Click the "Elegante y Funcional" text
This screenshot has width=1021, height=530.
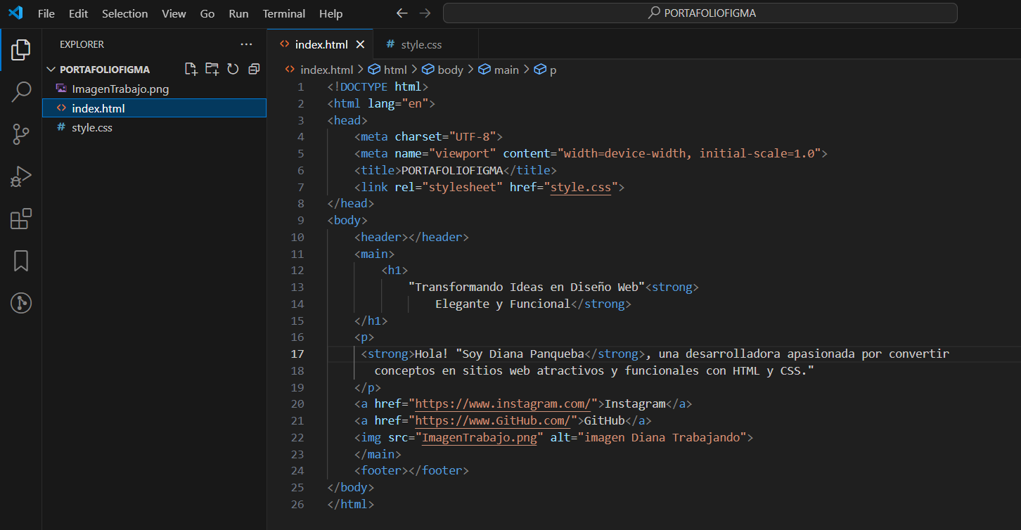point(503,304)
